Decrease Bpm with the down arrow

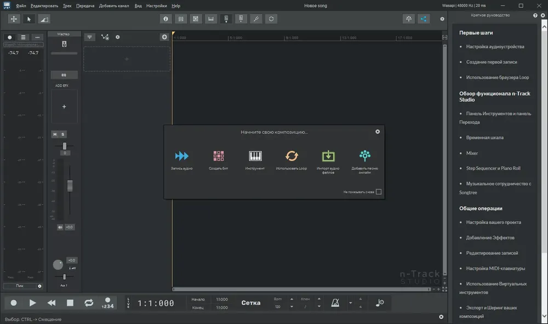[292, 306]
